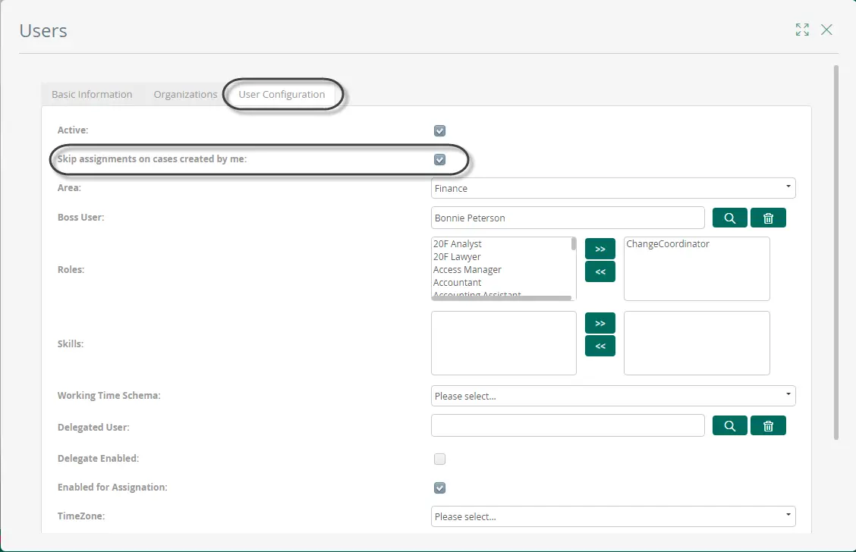Open the Organizations tab
Screen dimensions: 856x552
[185, 94]
